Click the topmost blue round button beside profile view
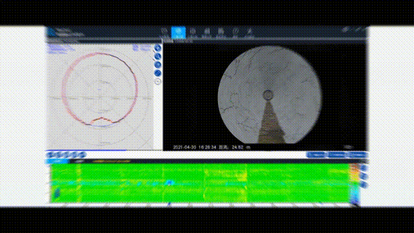Viewport: 414px width, 233px height. click(158, 48)
